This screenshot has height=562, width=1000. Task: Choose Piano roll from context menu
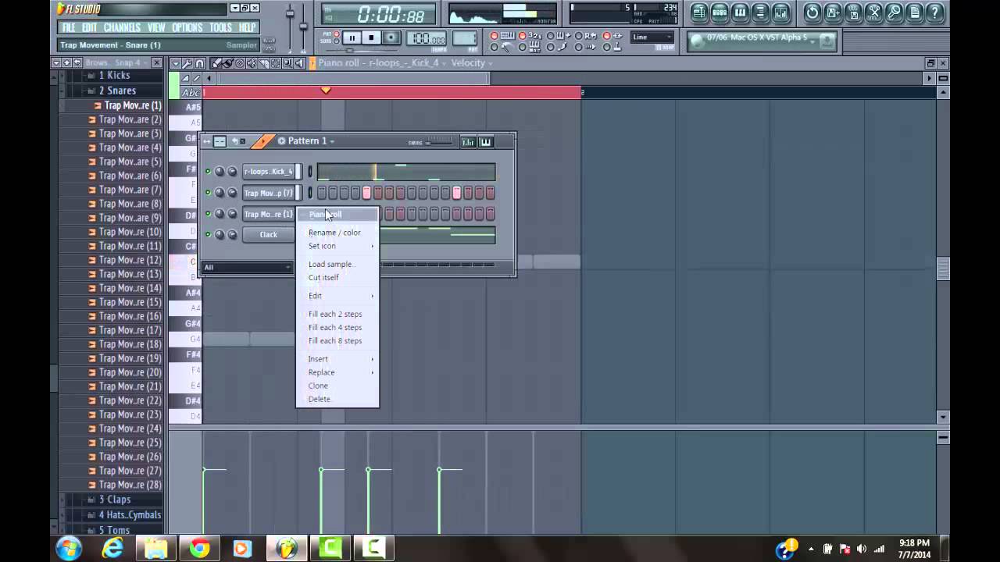337,215
